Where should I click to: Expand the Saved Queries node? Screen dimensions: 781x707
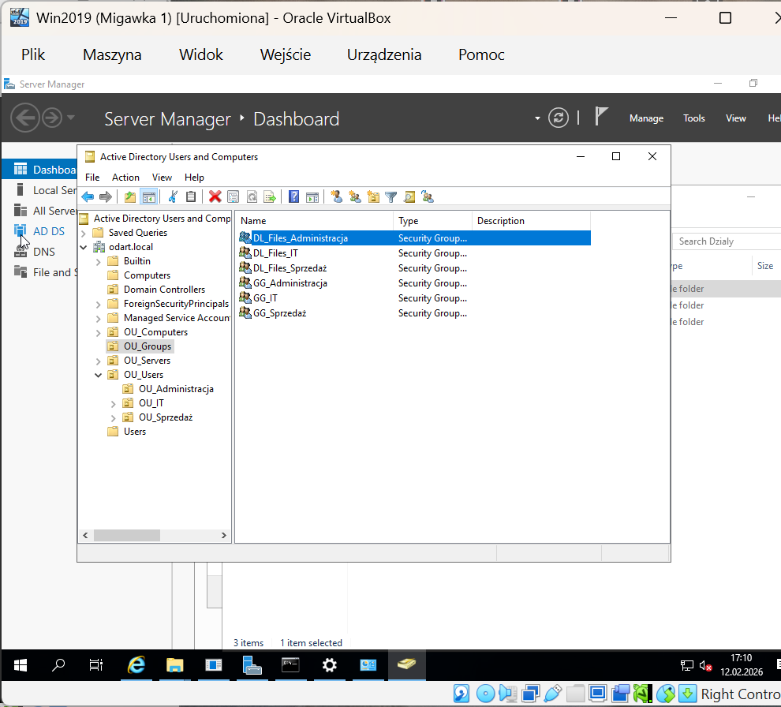click(x=84, y=233)
